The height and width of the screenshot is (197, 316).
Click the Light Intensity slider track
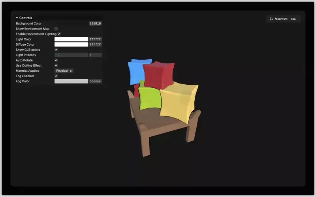point(71,55)
